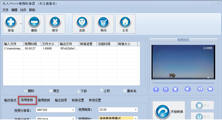The height and width of the screenshot is (124, 222).
Task: Click the 文件大小 column header
Action: 50,44
